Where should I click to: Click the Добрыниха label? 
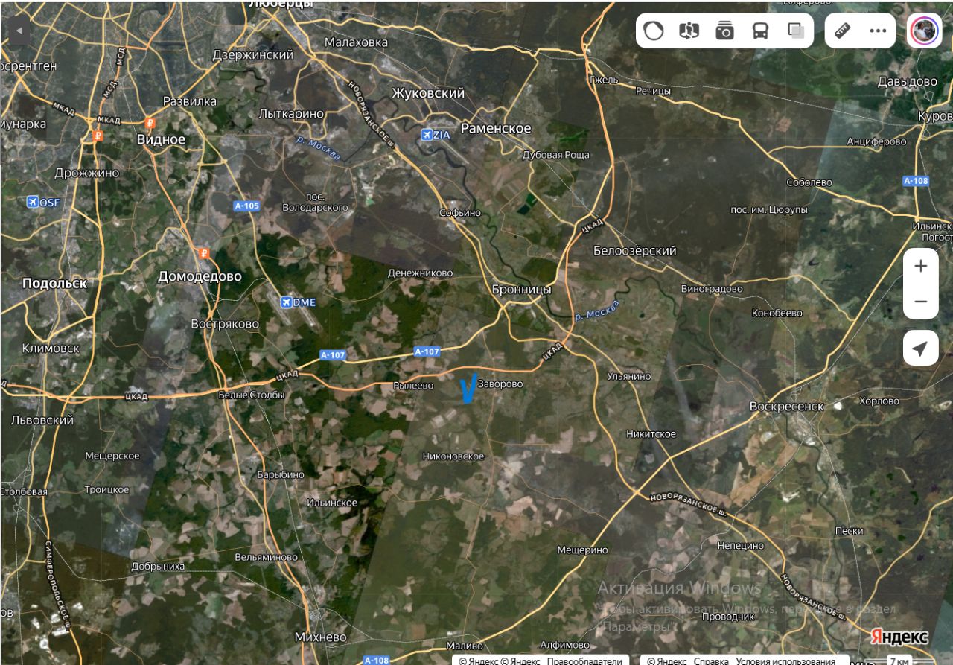[x=158, y=566]
